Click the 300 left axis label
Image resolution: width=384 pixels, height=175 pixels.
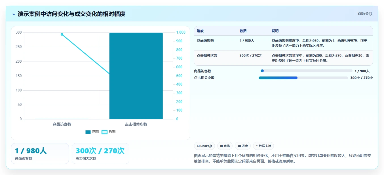(19, 32)
